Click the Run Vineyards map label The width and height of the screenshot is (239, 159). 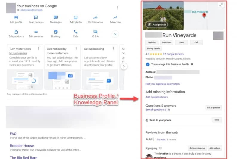(200, 12)
